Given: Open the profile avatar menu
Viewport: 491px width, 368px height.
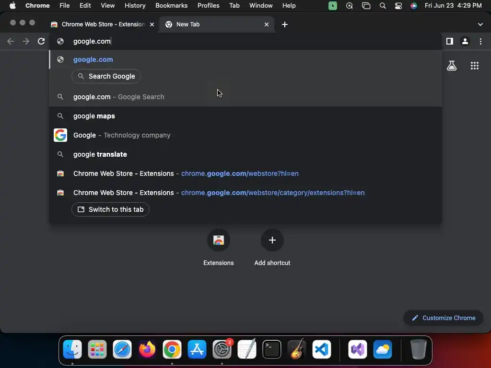Looking at the screenshot, I should tap(465, 41).
